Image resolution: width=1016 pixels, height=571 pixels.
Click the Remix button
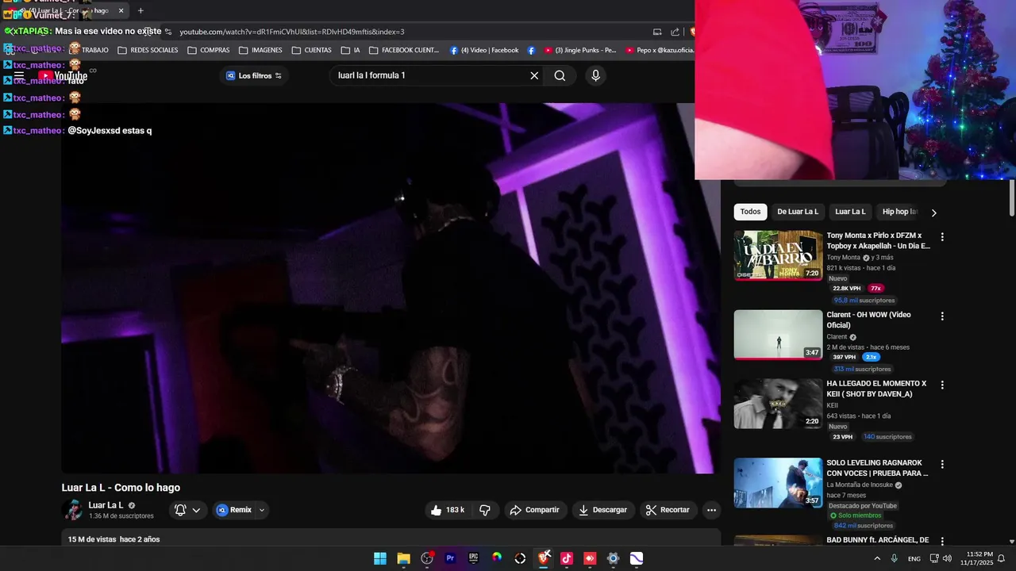tap(234, 510)
